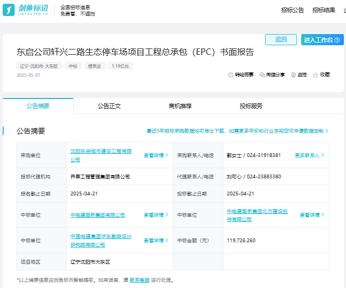Open 中电建路桥集团北方建设投资有限公司 link

click(257, 211)
